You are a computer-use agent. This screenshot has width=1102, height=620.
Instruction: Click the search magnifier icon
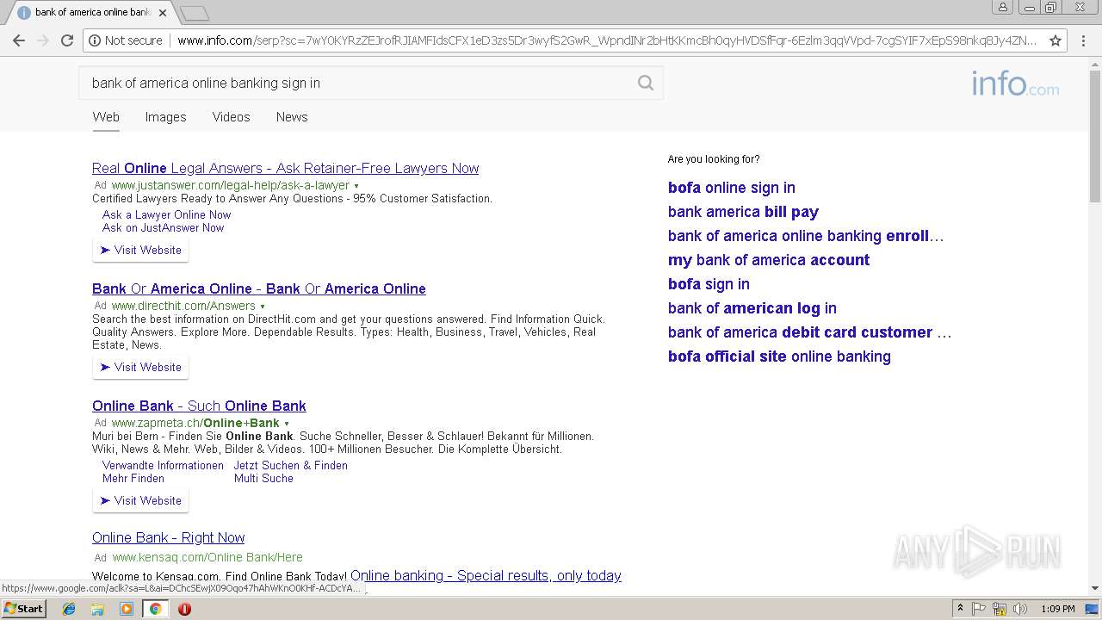pyautogui.click(x=646, y=83)
